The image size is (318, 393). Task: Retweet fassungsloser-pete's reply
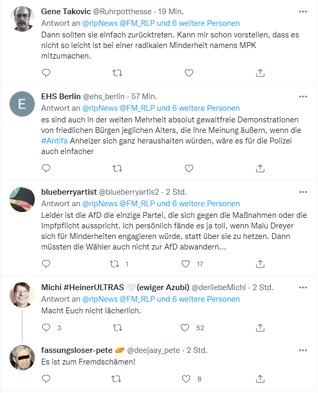tap(118, 378)
